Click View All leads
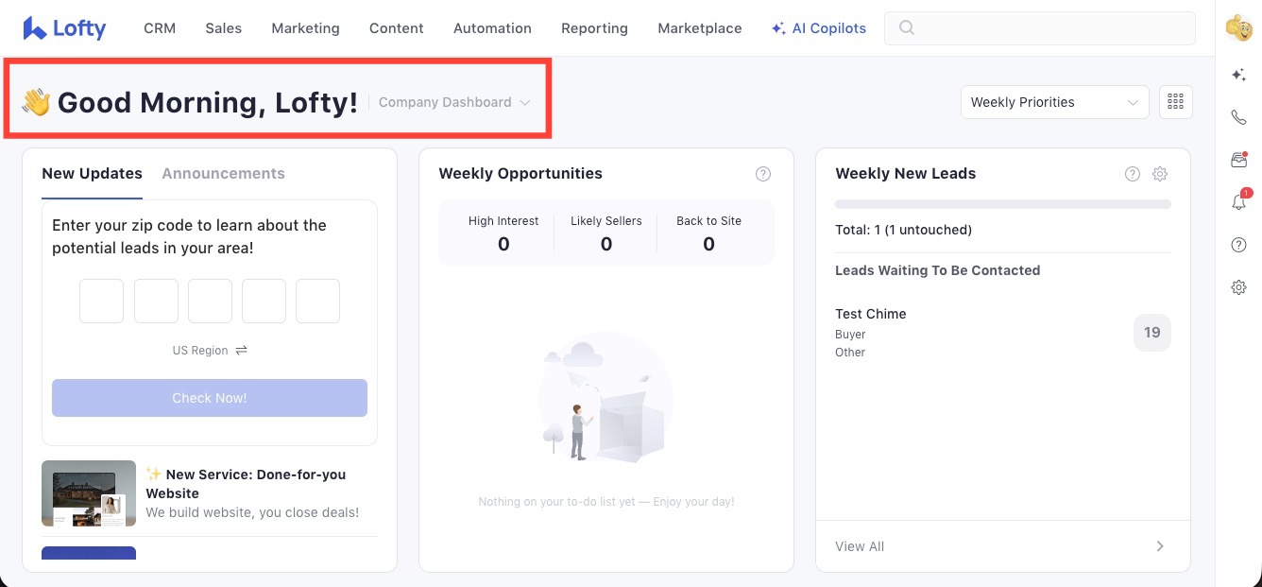The image size is (1262, 587). coord(860,546)
